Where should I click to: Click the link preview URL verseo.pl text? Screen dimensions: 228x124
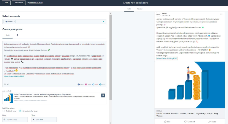pos(31,101)
